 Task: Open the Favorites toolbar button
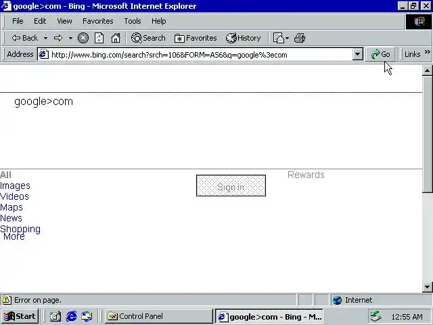point(196,38)
